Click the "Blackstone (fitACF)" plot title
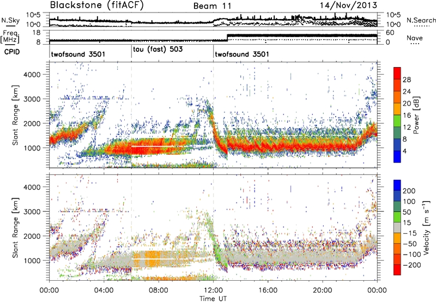The image size is (436, 302). pos(97,5)
